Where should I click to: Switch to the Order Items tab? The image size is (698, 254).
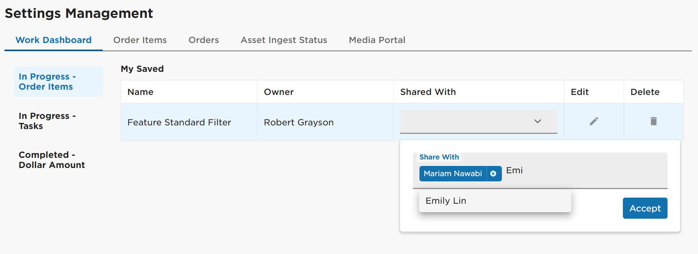[140, 40]
